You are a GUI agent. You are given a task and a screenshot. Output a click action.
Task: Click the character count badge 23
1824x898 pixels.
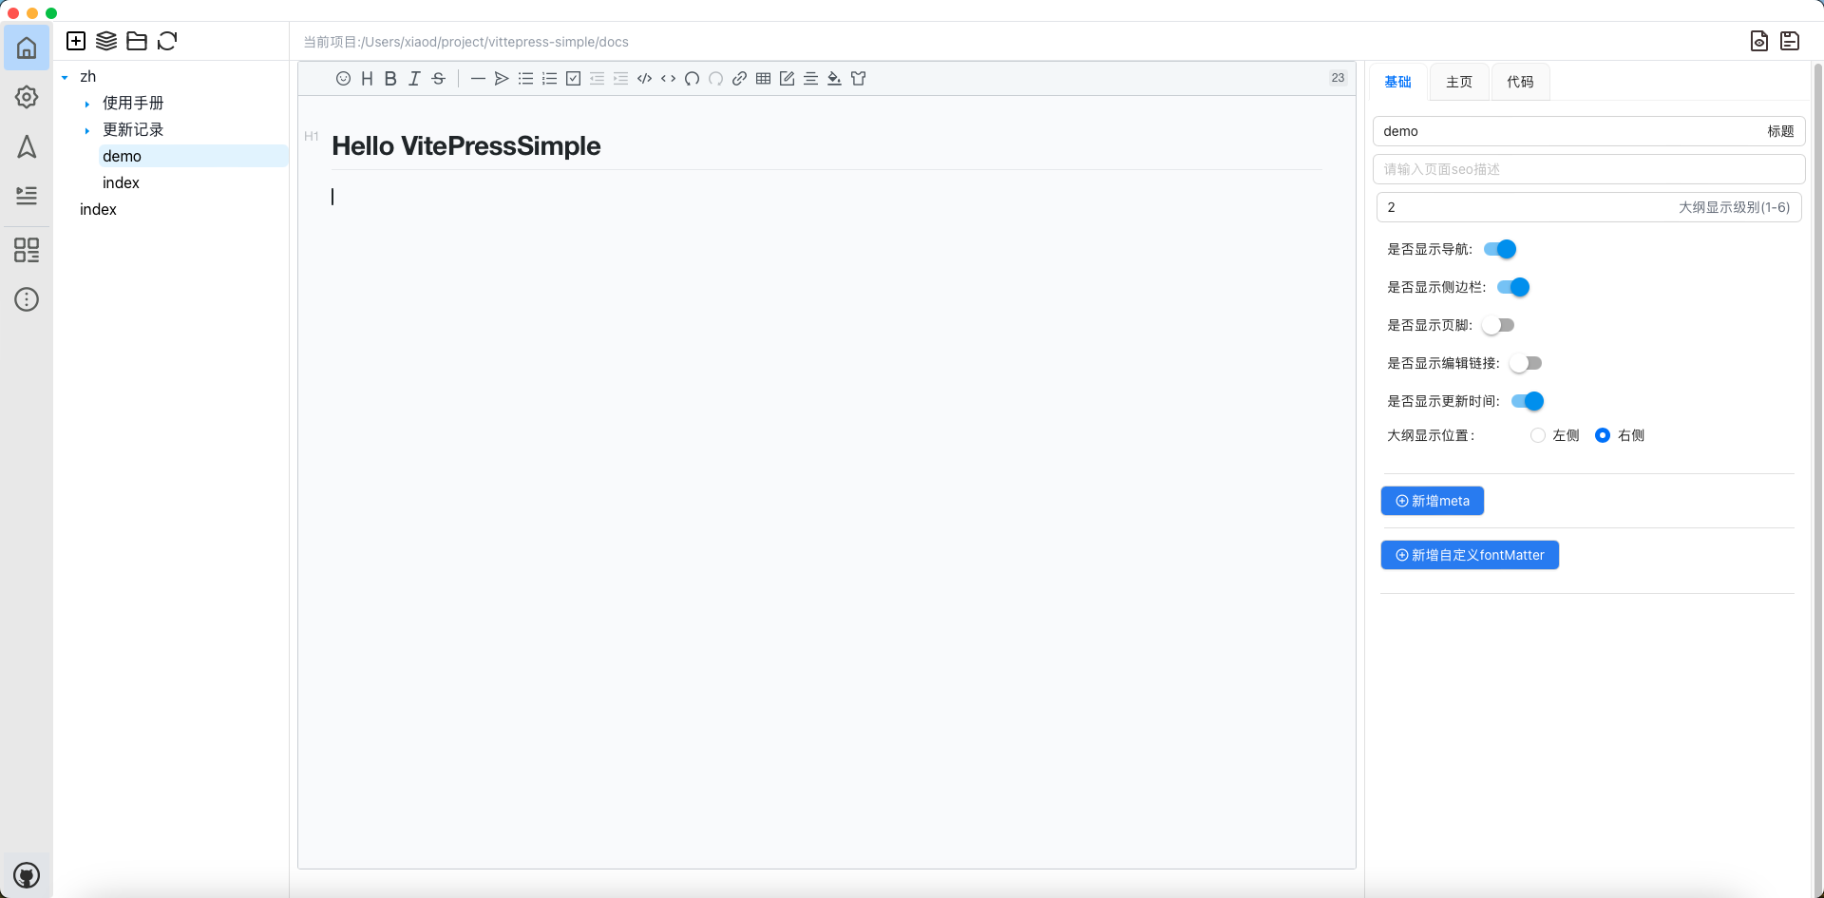1338,78
